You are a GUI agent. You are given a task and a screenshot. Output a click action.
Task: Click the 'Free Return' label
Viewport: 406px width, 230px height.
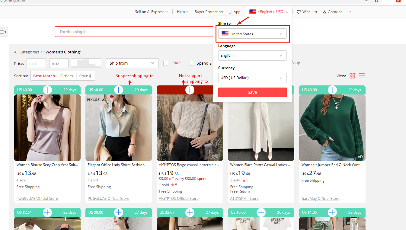click(x=240, y=191)
